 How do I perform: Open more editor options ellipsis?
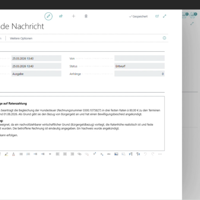[160, 154]
